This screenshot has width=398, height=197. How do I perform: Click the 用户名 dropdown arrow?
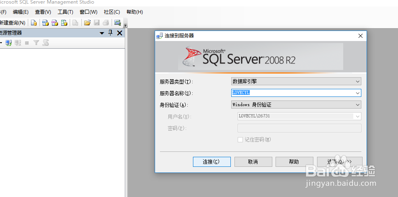point(358,117)
